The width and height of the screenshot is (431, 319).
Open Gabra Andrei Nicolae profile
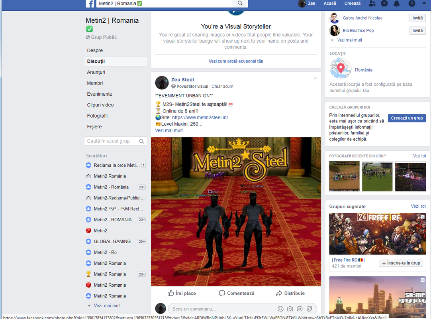coord(362,18)
